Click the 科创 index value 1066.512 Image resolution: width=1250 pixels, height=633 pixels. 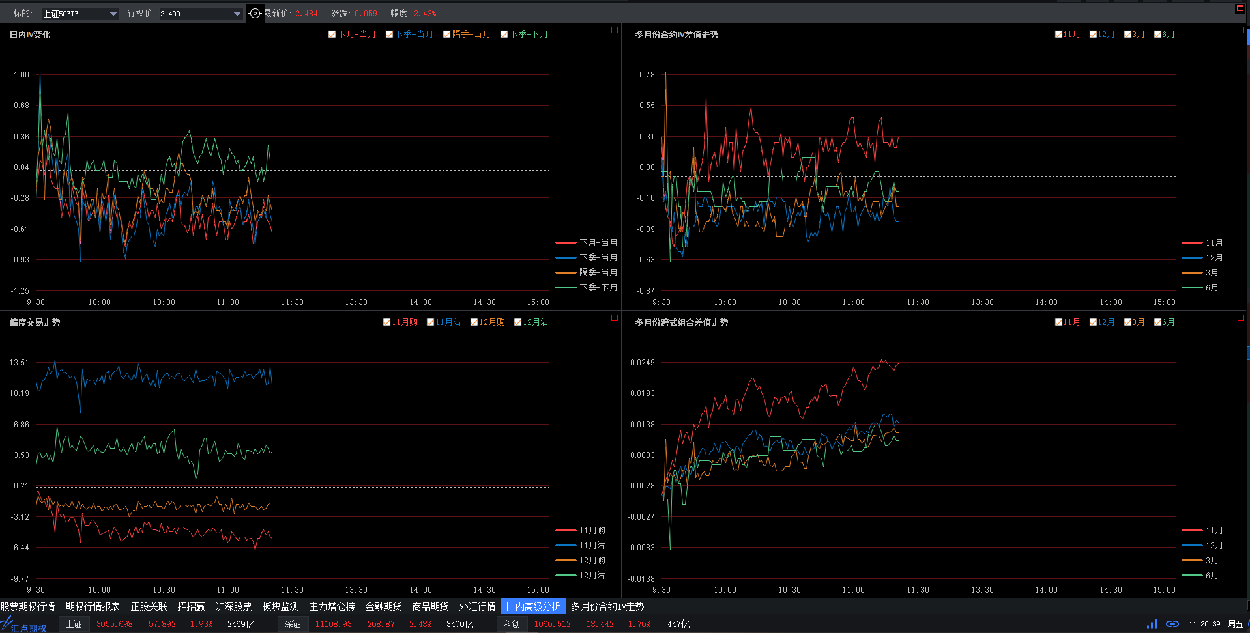[x=553, y=624]
